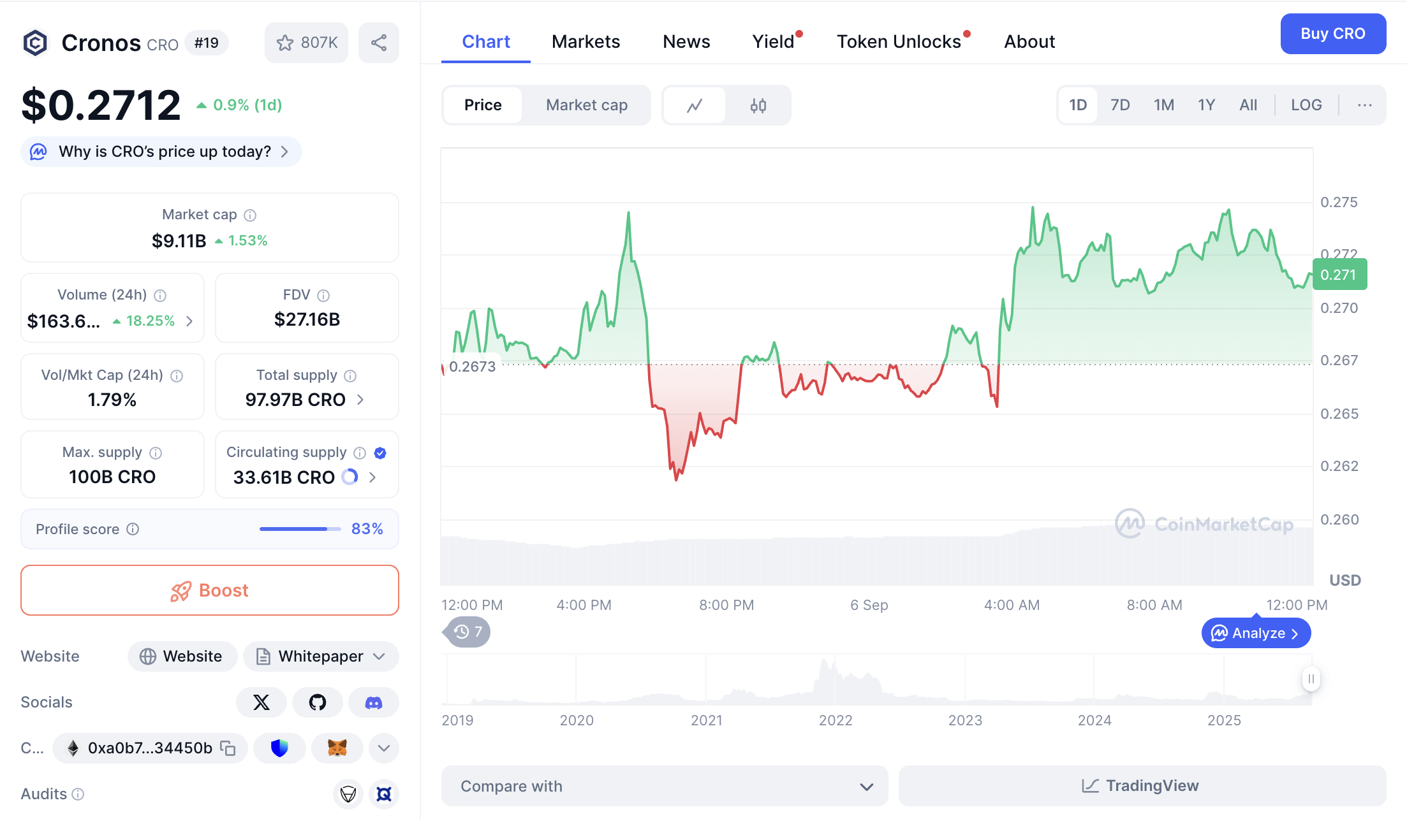This screenshot has height=819, width=1407.
Task: Click the Cronos logo icon
Action: (x=35, y=43)
